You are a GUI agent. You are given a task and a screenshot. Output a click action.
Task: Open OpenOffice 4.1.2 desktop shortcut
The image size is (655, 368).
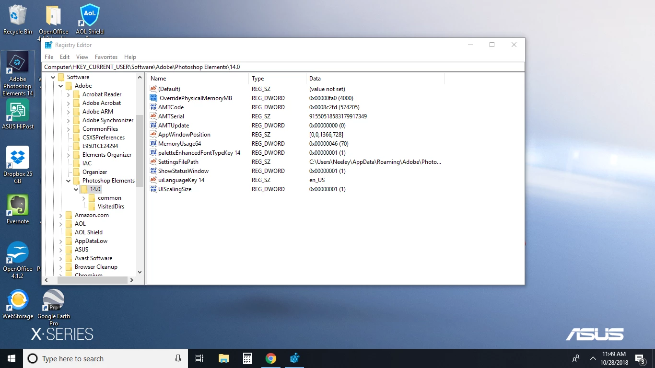tap(18, 260)
